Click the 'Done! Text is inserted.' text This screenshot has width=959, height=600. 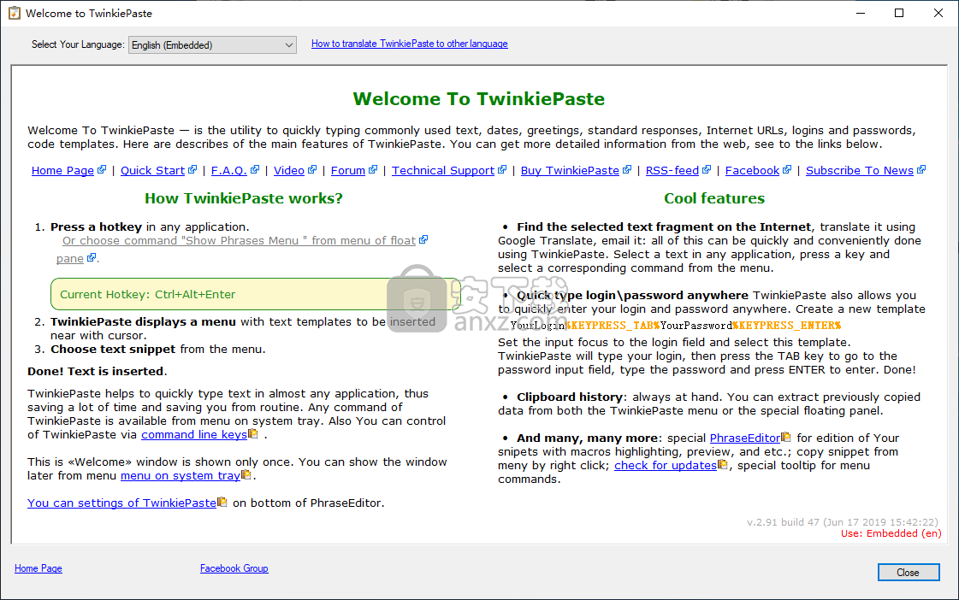98,372
